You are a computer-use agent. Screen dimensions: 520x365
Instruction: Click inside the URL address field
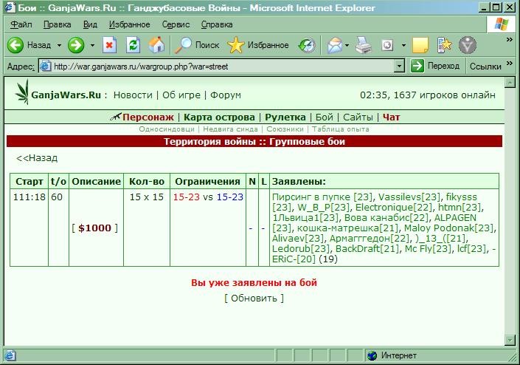tap(223, 66)
